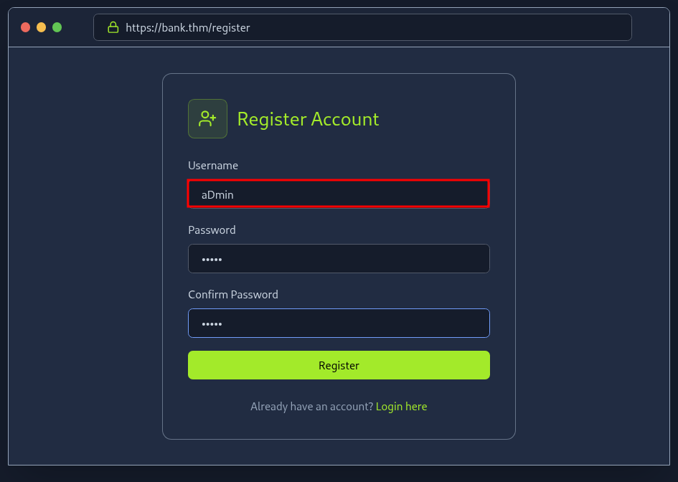Click the yellow minimize window dot
678x482 pixels.
[42, 27]
